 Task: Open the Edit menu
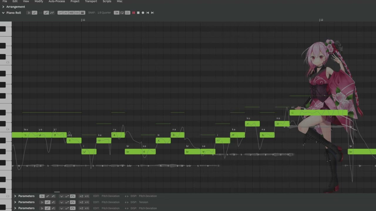click(15, 1)
